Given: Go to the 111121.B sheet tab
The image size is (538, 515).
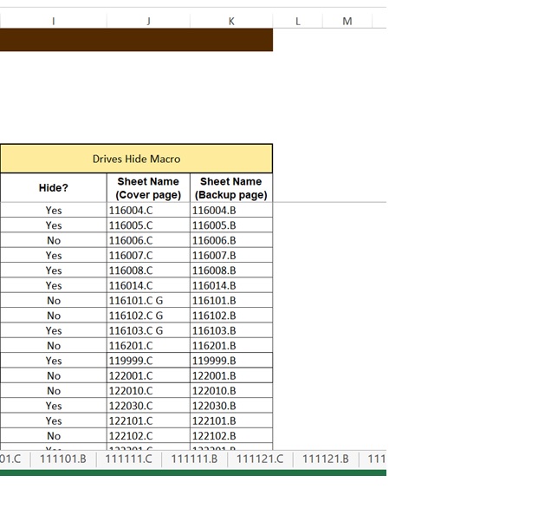Looking at the screenshot, I should 325,459.
